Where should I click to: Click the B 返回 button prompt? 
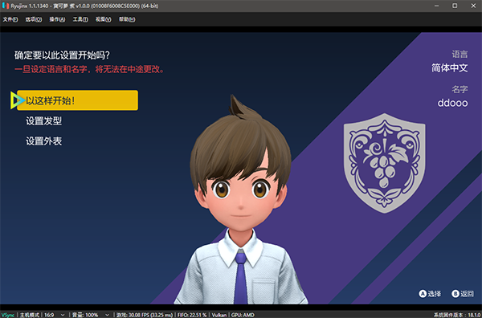(x=463, y=294)
